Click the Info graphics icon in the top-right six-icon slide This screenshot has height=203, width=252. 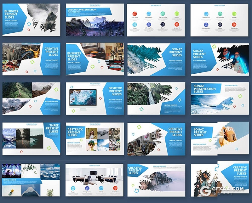[206, 25]
